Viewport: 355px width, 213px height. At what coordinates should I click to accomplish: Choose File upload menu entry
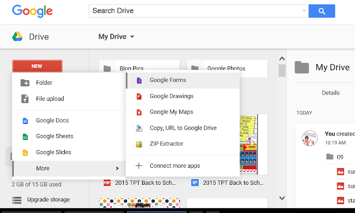pyautogui.click(x=69, y=98)
